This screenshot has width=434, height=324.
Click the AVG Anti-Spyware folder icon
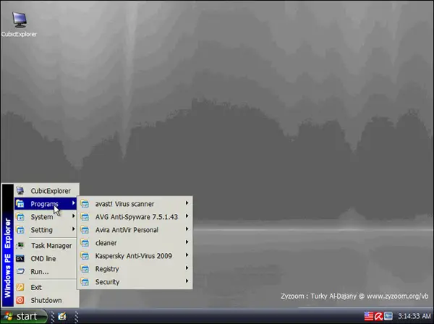(x=85, y=217)
